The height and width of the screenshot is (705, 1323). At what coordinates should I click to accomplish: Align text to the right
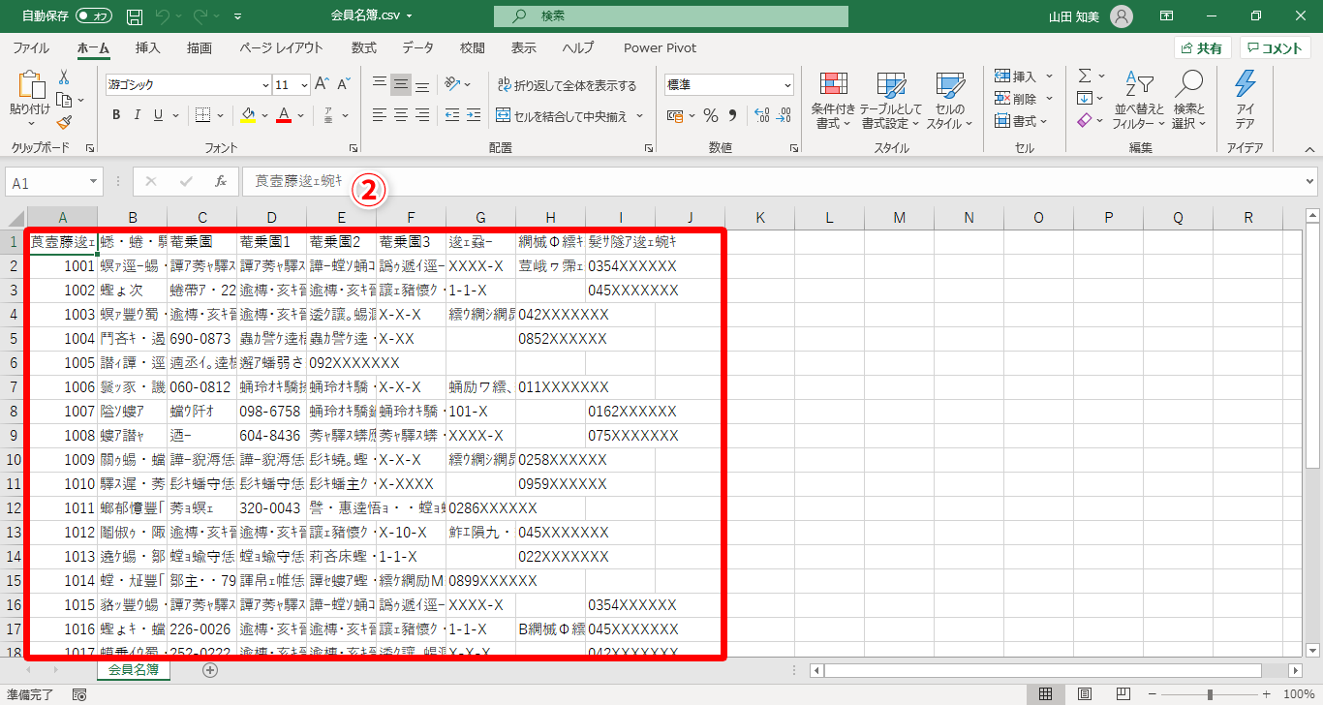click(422, 115)
